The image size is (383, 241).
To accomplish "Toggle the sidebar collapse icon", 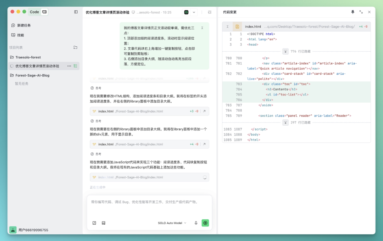I will (x=76, y=12).
